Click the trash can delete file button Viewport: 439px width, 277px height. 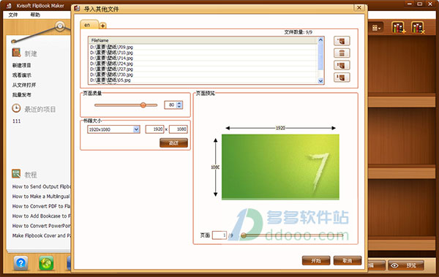point(342,53)
